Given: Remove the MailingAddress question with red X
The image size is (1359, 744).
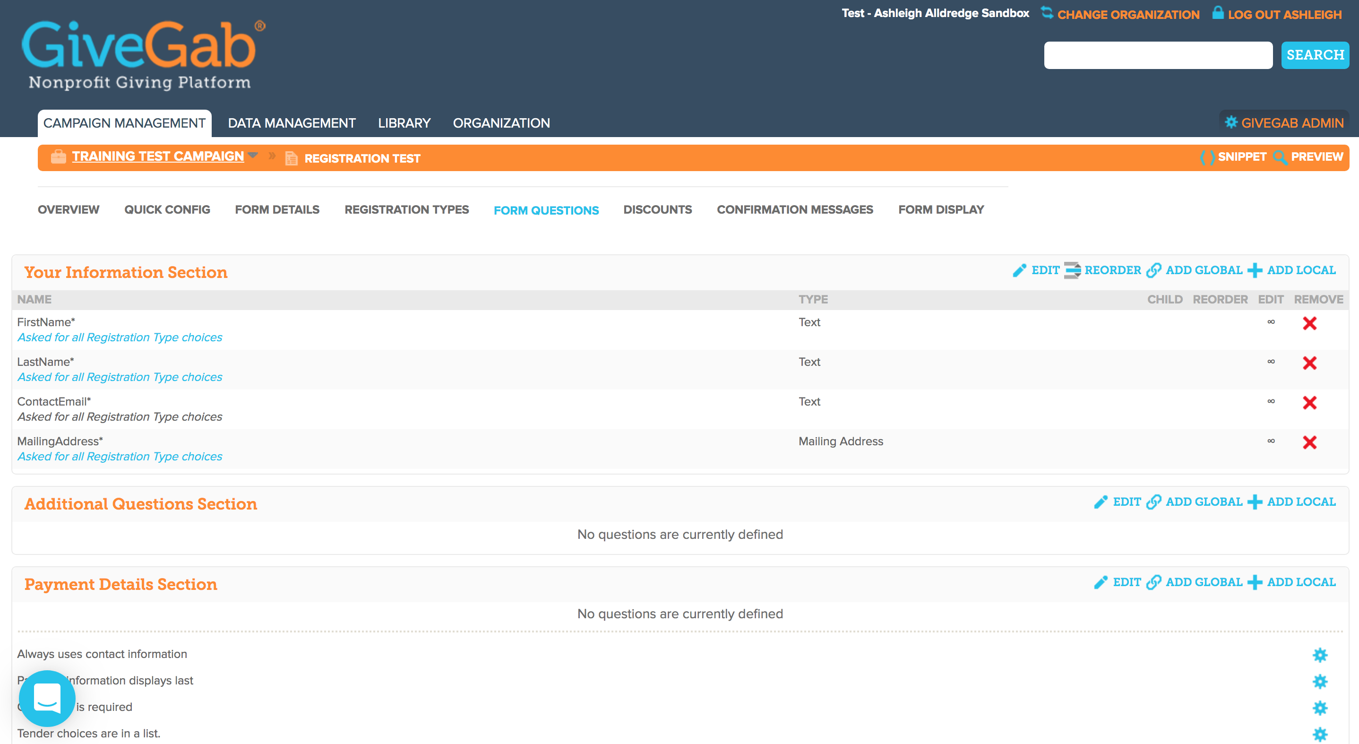Looking at the screenshot, I should point(1309,442).
